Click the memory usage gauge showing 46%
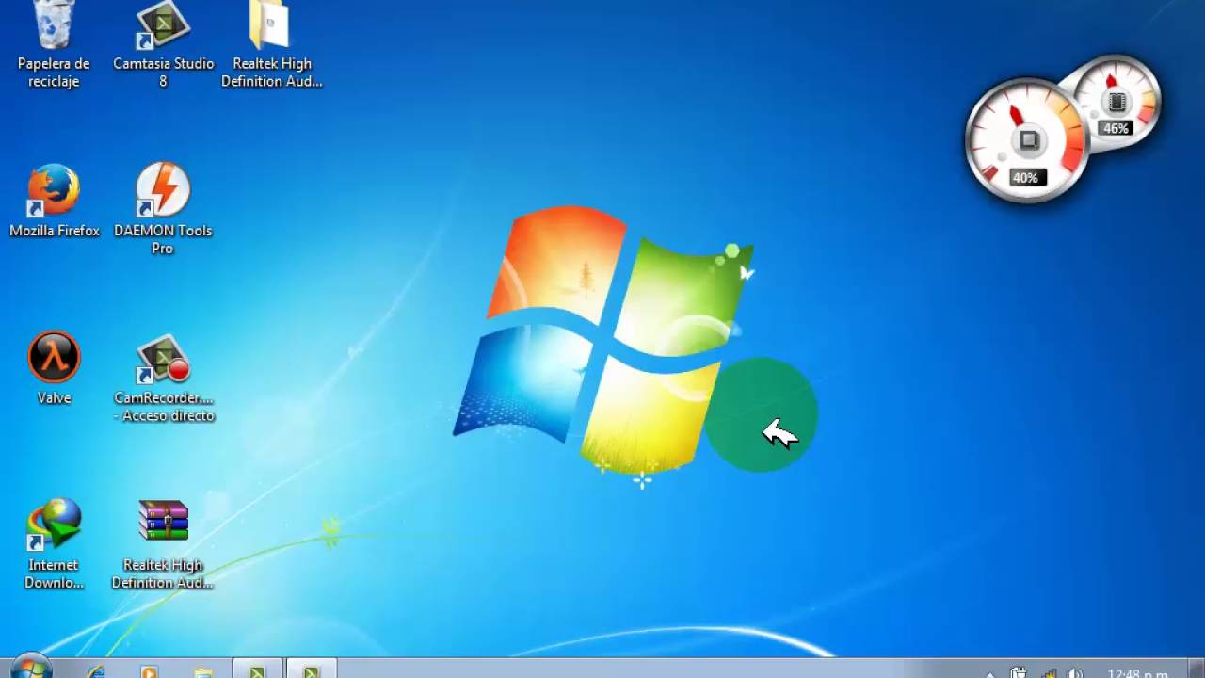 1117,102
